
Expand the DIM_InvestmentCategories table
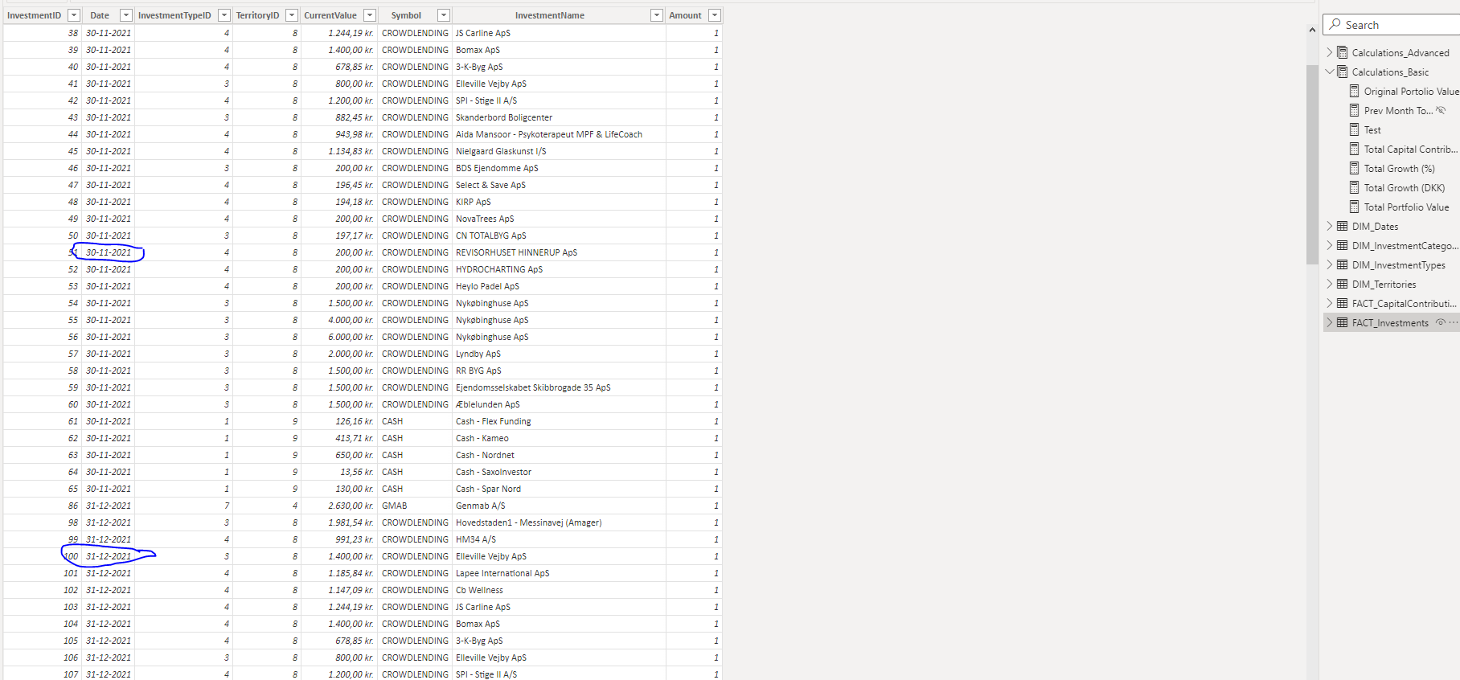[1329, 245]
